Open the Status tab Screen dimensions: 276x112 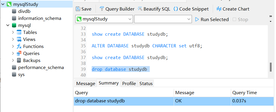(146, 83)
